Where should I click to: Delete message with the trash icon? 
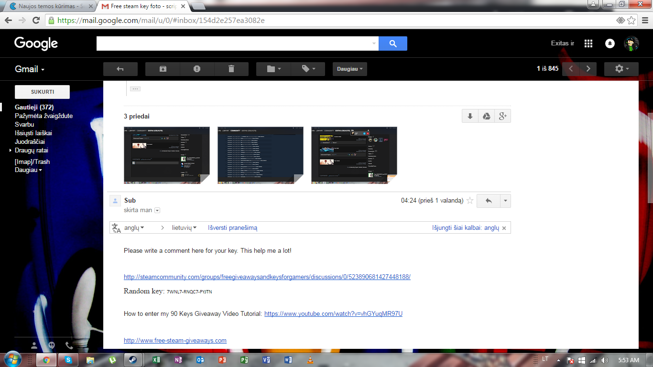pyautogui.click(x=231, y=69)
